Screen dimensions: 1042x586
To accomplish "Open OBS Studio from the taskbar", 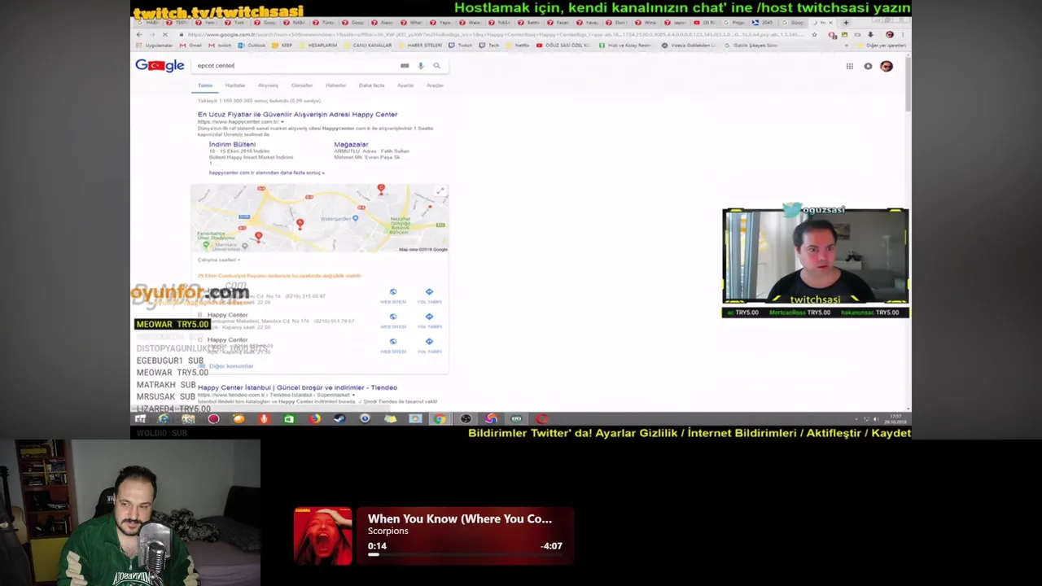I will [x=466, y=419].
